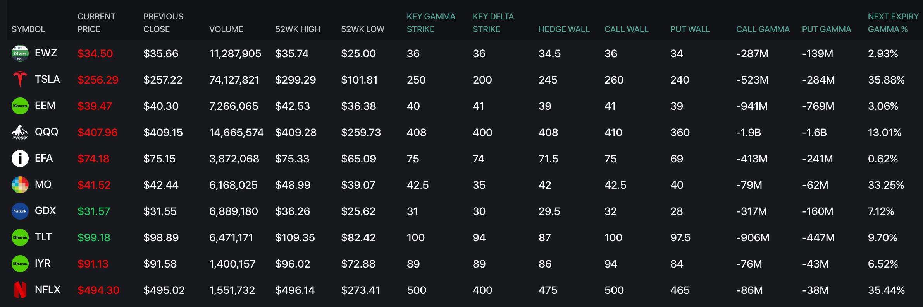The image size is (923, 307).
Task: Open the TSLA ticker symbol row
Action: click(47, 79)
